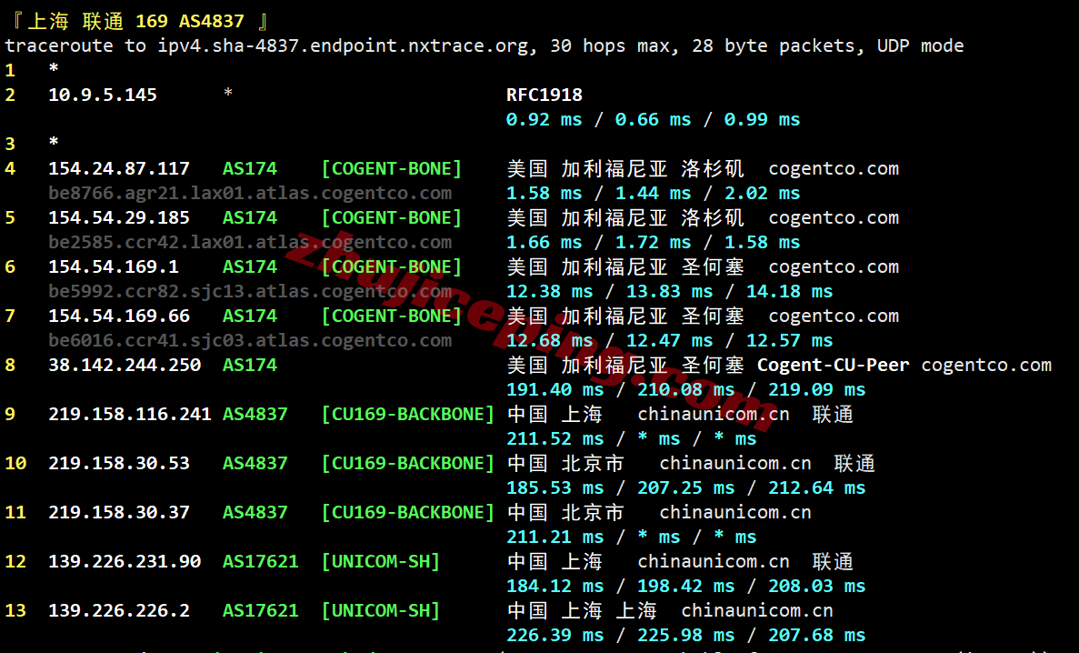
Task: Click AS174 on the 38.142.244.250 row
Action: pos(250,365)
